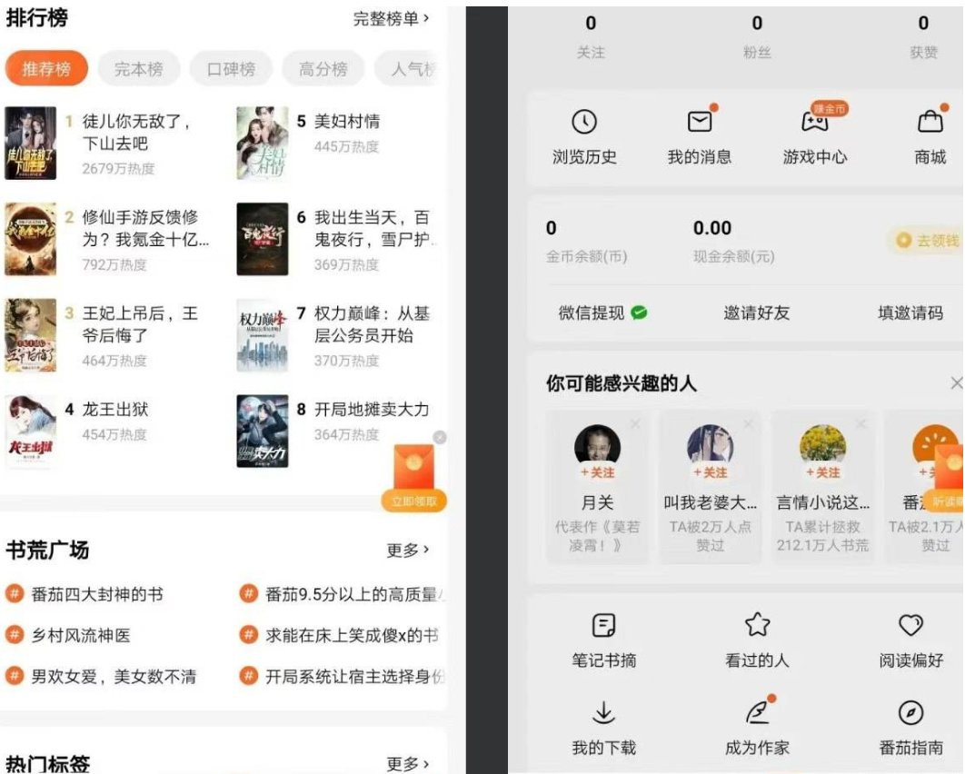Screen dimensions: 965x774
Task: Open 我的下载 download icon
Action: click(603, 712)
